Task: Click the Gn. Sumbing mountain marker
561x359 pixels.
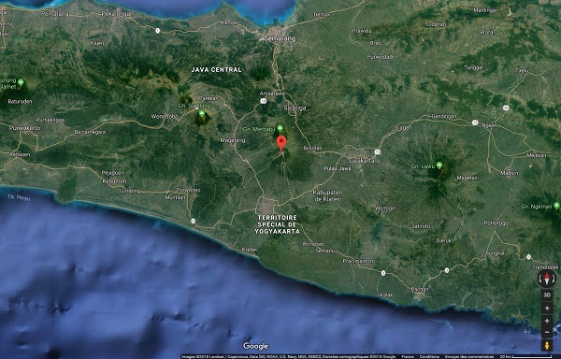Action: click(202, 114)
